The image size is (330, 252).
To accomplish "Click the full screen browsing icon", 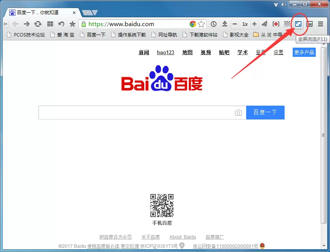I will (298, 24).
